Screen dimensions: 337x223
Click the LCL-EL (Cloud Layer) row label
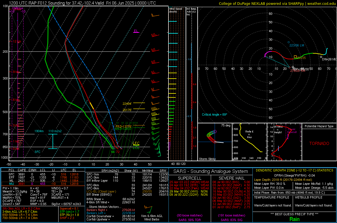(x=101, y=191)
